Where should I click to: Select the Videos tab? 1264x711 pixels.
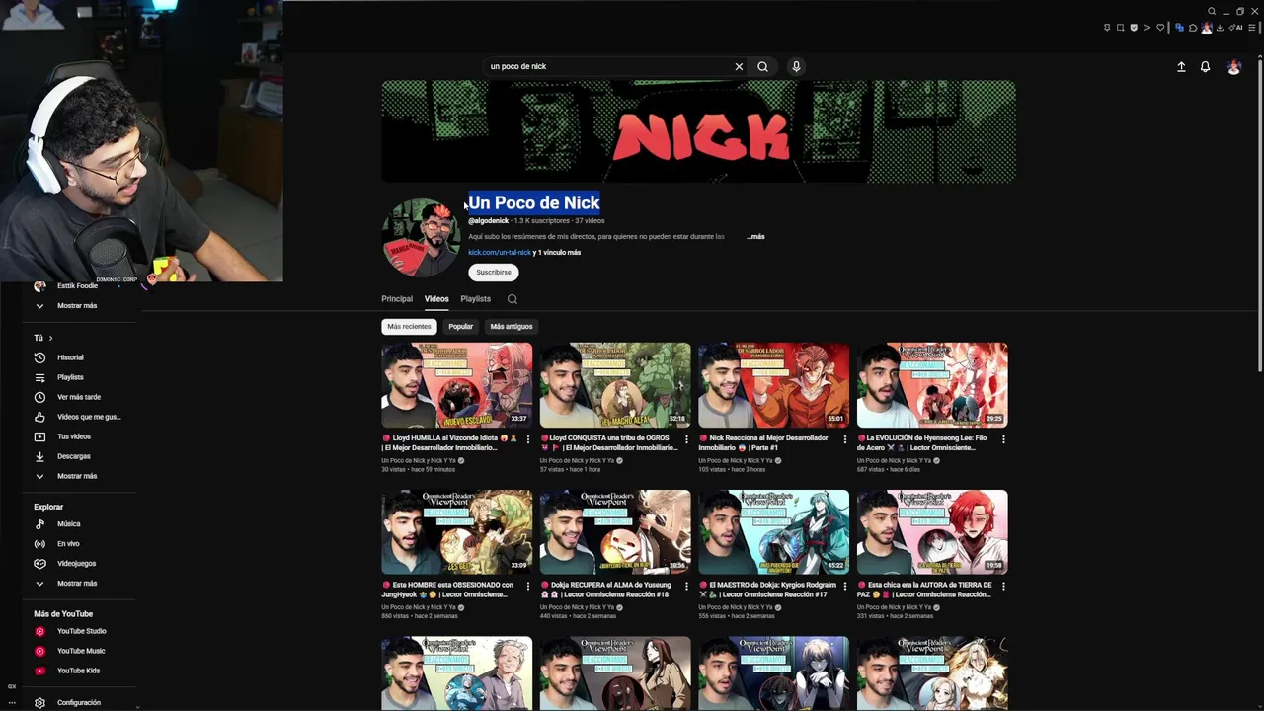(436, 299)
